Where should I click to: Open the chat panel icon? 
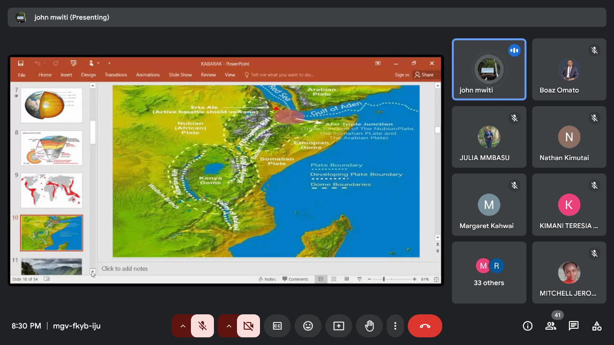pos(574,326)
